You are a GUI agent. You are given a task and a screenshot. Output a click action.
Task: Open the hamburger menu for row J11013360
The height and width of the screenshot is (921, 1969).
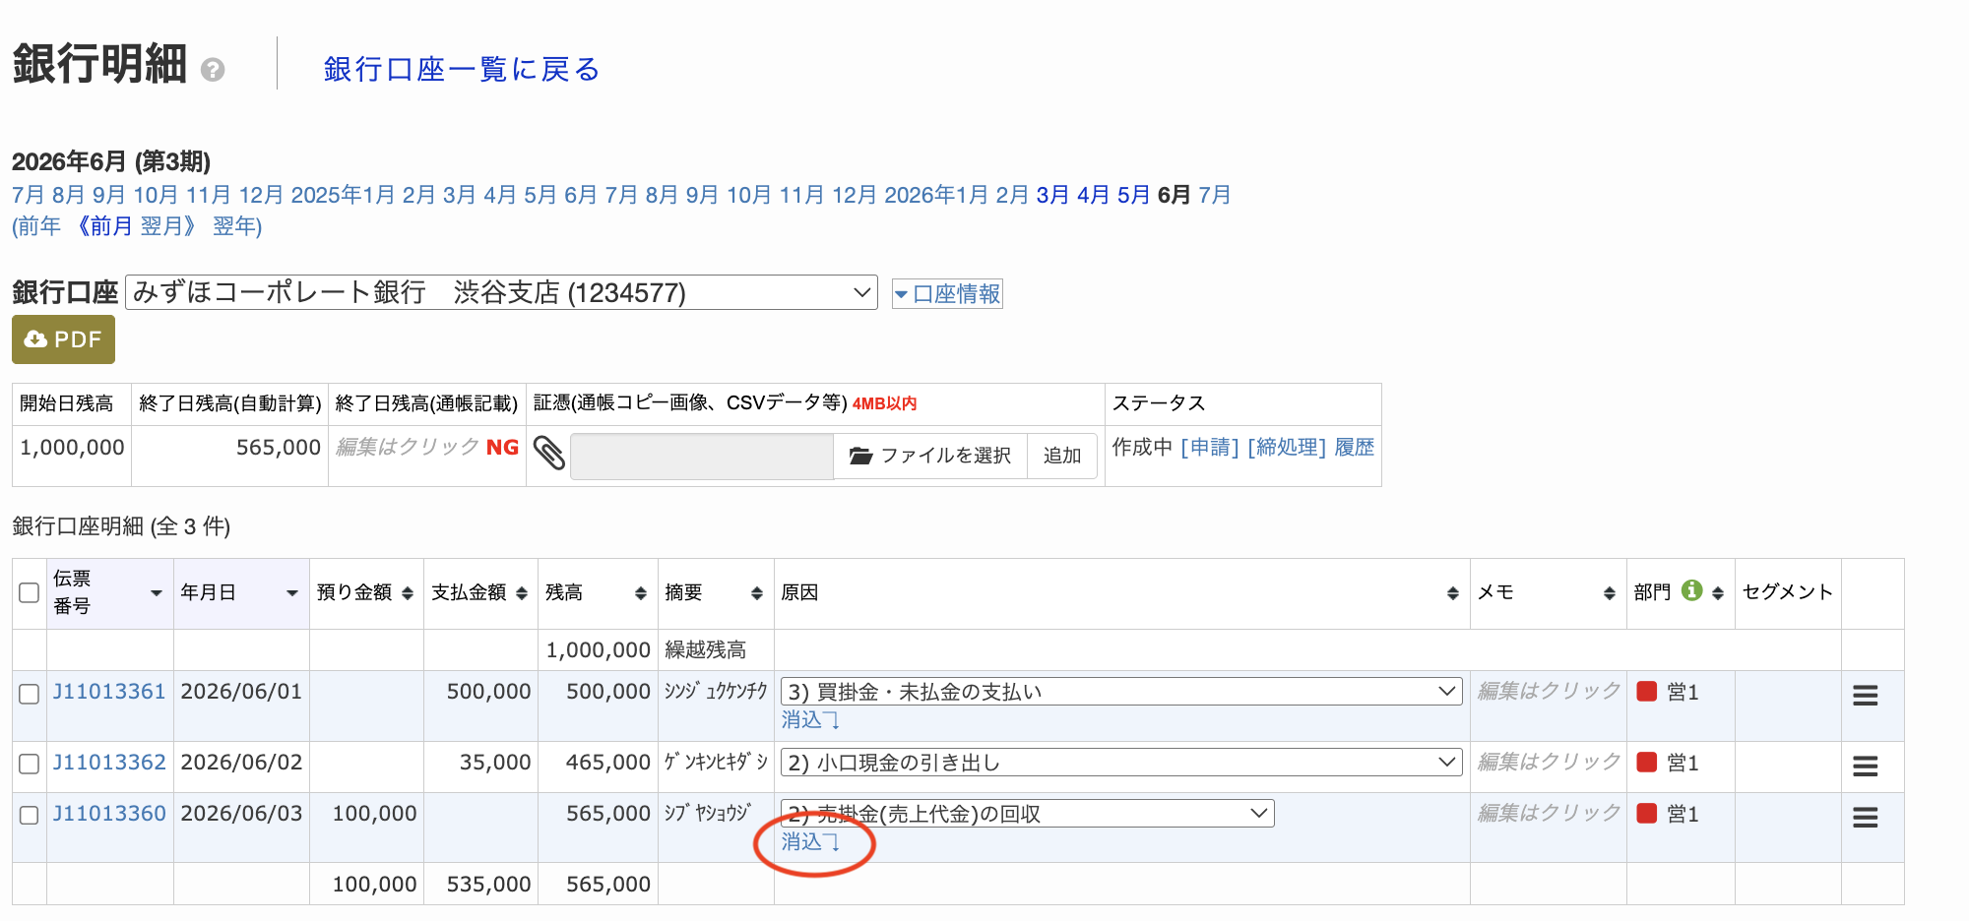(1865, 817)
